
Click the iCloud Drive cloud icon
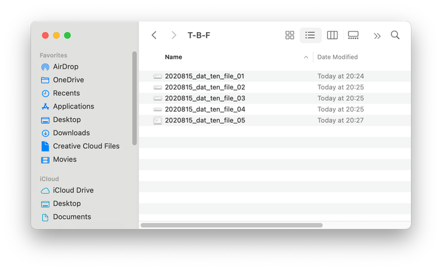pos(45,191)
